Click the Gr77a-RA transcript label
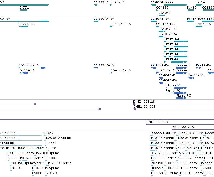This screenshot has height=177, width=214. pos(27,24)
